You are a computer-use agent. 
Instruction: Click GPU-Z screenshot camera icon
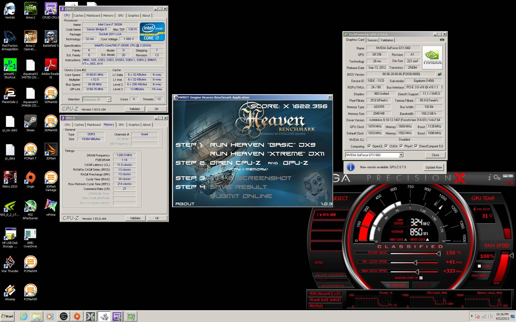442,40
